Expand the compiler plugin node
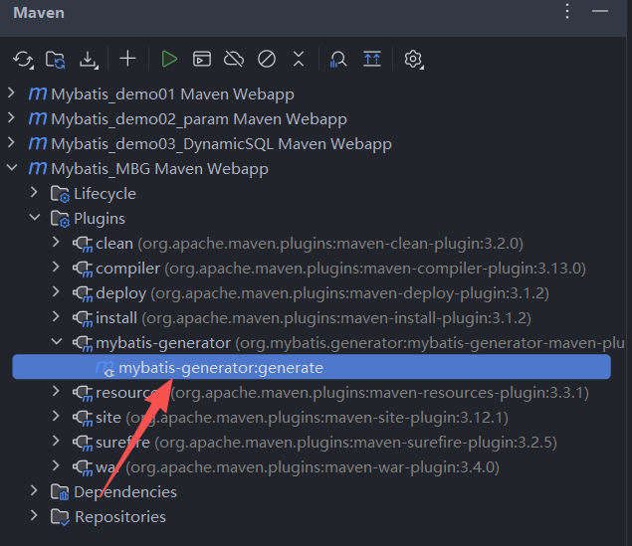 pos(56,267)
